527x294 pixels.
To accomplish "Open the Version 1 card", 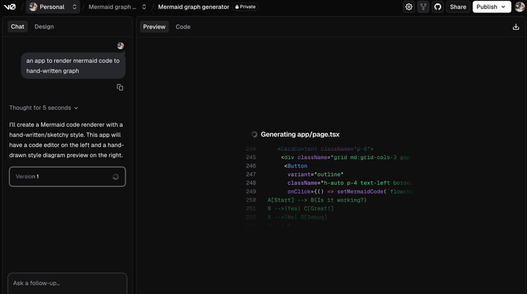I will [x=67, y=176].
